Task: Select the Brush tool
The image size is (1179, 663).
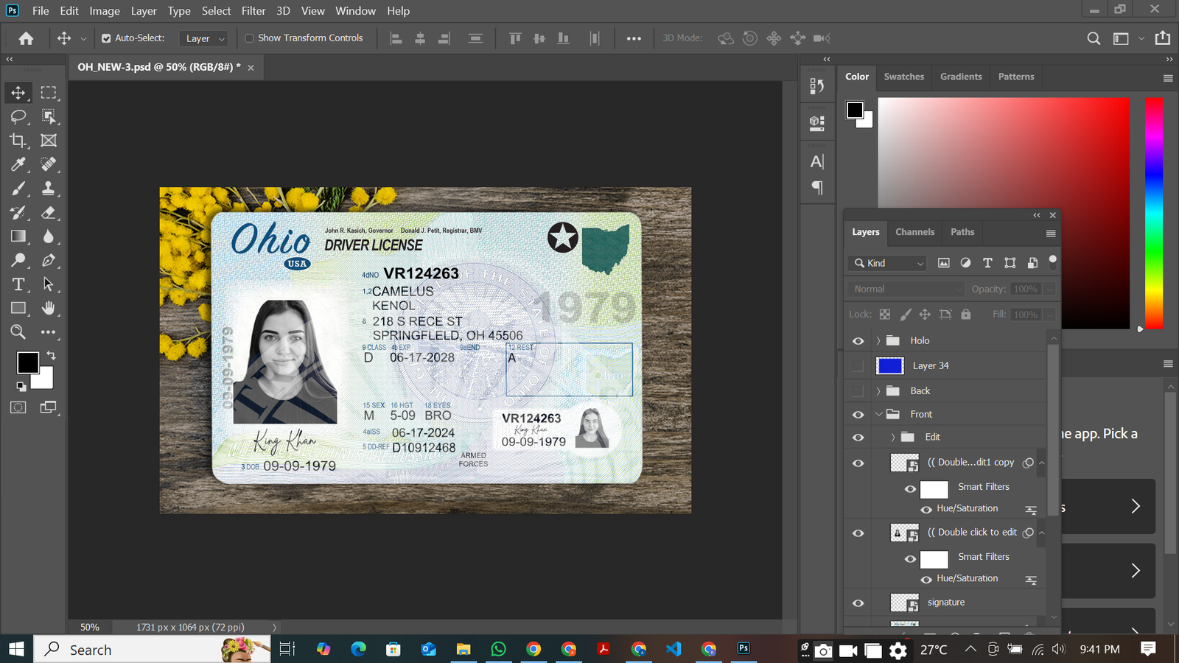Action: pyautogui.click(x=18, y=189)
